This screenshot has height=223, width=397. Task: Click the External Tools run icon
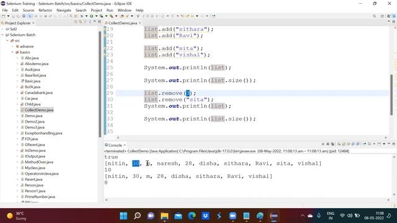[x=111, y=16]
